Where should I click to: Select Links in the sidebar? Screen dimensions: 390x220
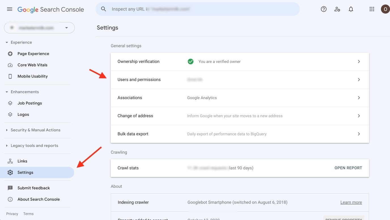pos(22,161)
